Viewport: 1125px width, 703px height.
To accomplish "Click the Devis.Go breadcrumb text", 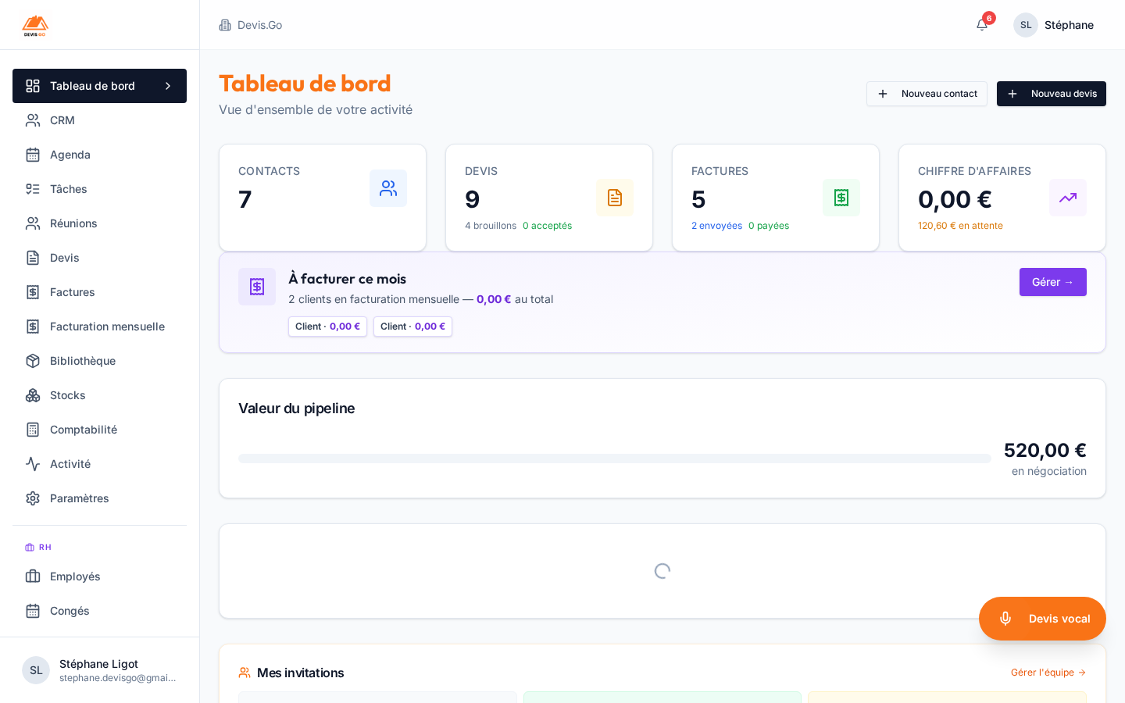I will coord(260,25).
